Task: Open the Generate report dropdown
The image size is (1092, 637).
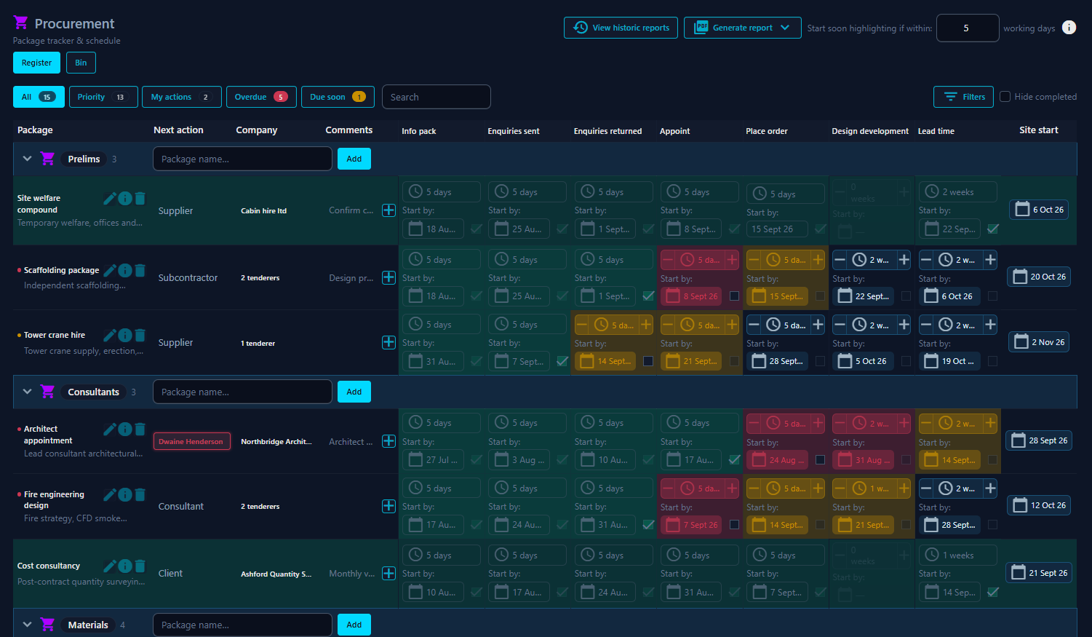Action: (742, 28)
